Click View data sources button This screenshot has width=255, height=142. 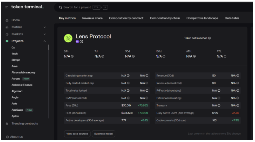pos(77,134)
